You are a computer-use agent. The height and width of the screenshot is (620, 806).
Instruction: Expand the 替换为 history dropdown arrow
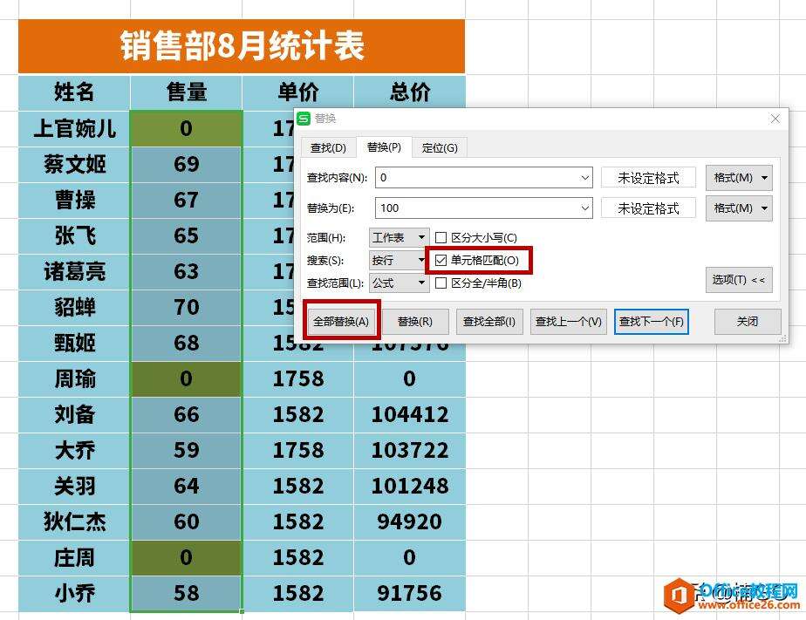[585, 208]
